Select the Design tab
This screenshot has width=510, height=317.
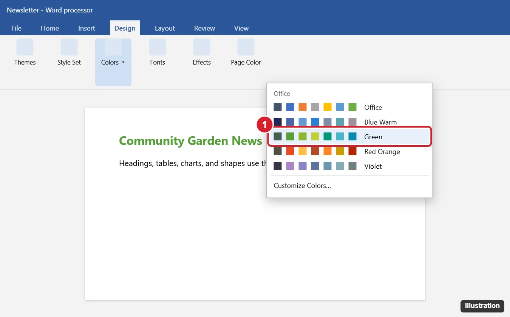125,28
